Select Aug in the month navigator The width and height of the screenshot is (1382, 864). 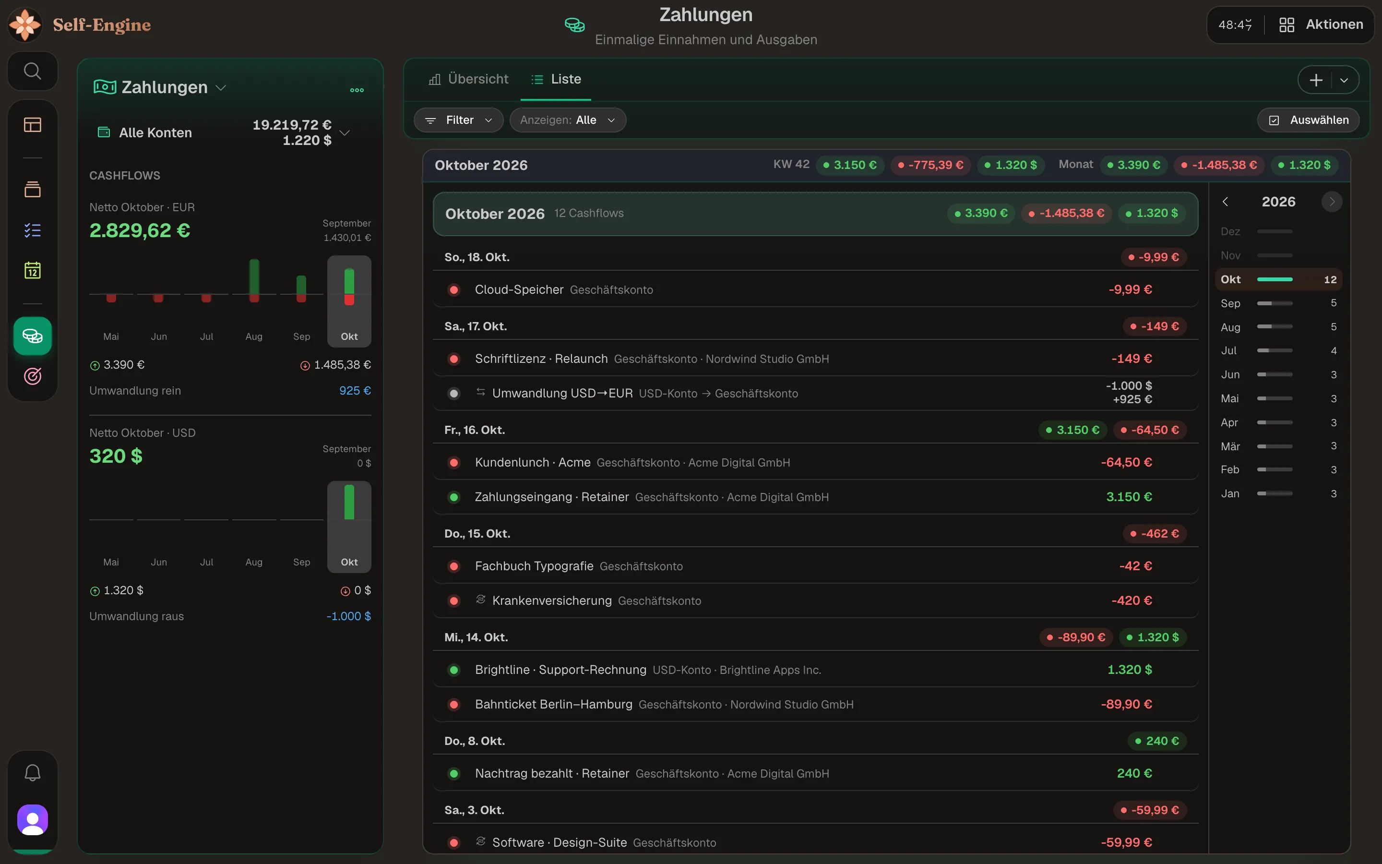click(1278, 327)
